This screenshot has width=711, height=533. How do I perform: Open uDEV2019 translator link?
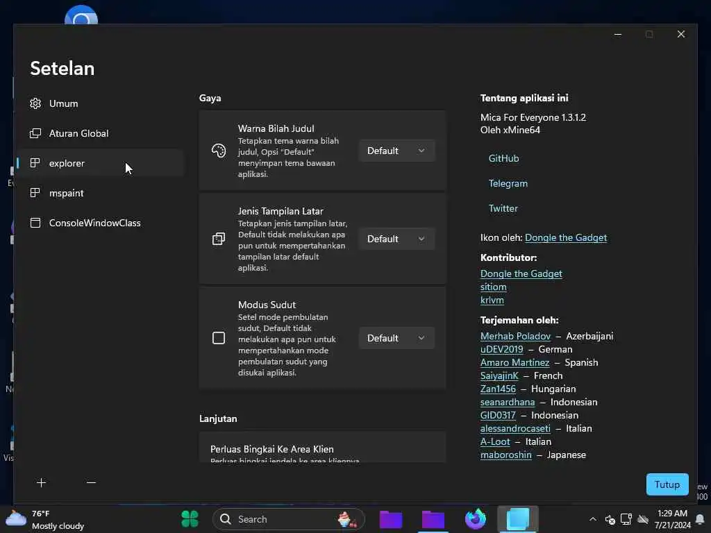coord(501,350)
